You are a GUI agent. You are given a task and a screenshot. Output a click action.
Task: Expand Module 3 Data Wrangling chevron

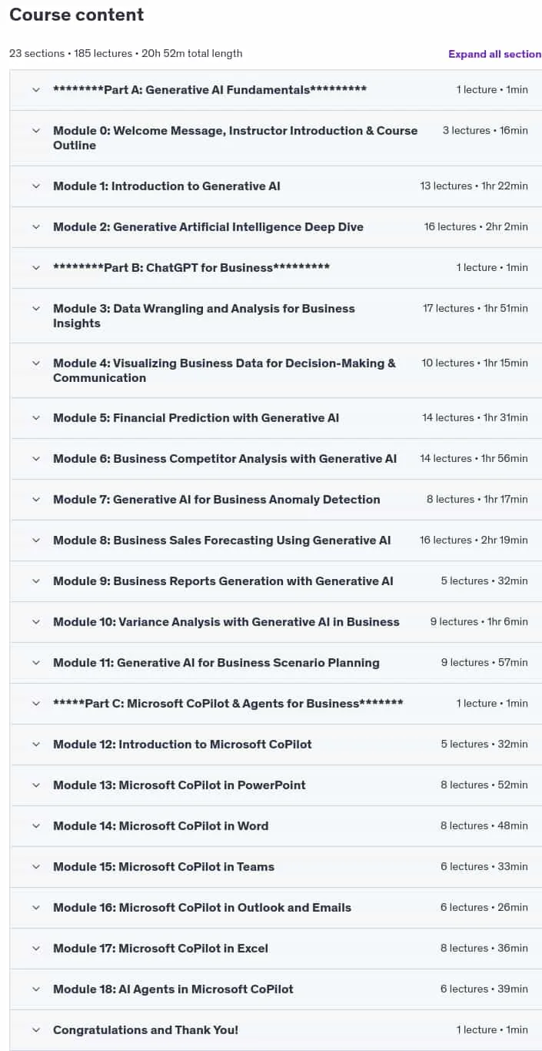coord(35,309)
